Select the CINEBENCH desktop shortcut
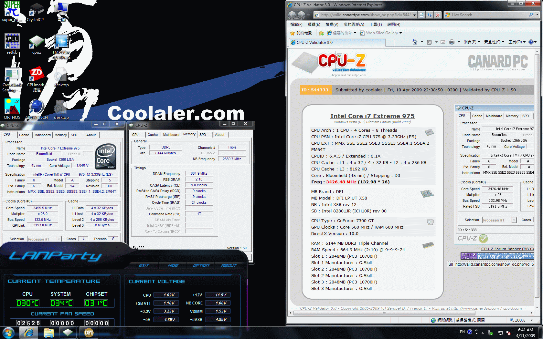Image resolution: width=543 pixels, height=339 pixels. click(37, 109)
